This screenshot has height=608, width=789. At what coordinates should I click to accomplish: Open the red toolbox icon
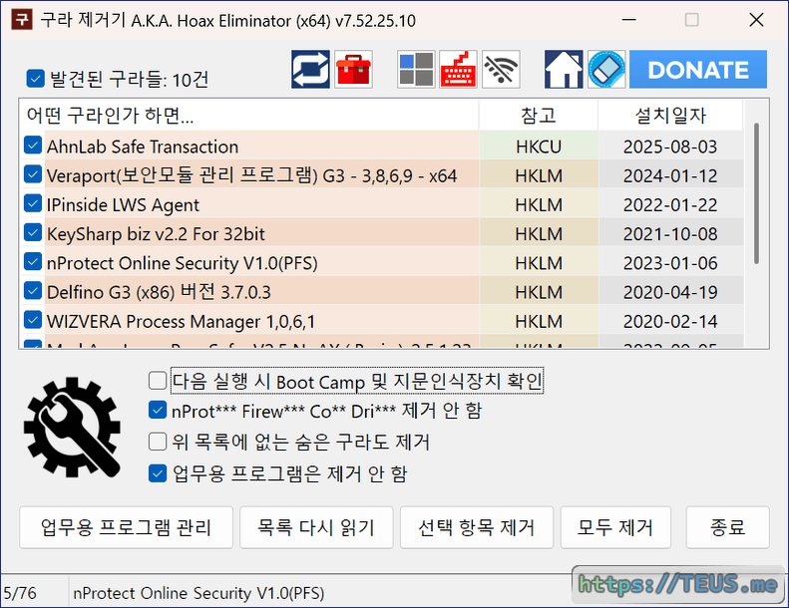pyautogui.click(x=353, y=70)
